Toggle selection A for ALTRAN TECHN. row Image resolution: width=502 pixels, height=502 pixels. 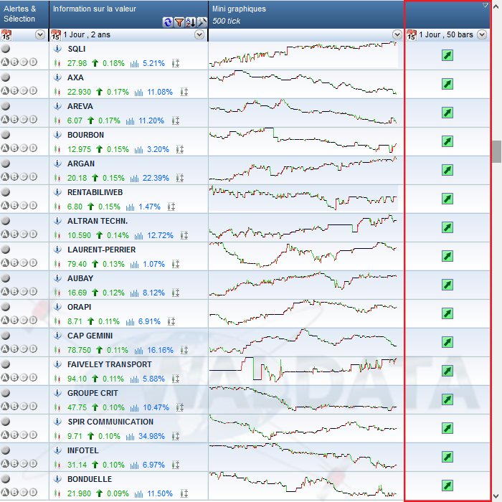coord(5,234)
